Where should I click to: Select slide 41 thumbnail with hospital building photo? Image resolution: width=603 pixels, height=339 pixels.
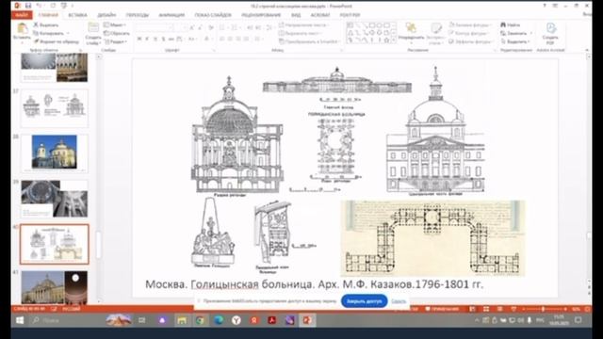coord(55,288)
